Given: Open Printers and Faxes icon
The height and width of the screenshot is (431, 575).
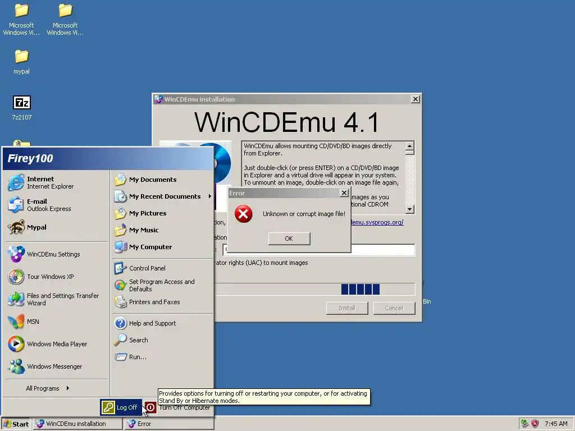Looking at the screenshot, I should 120,302.
